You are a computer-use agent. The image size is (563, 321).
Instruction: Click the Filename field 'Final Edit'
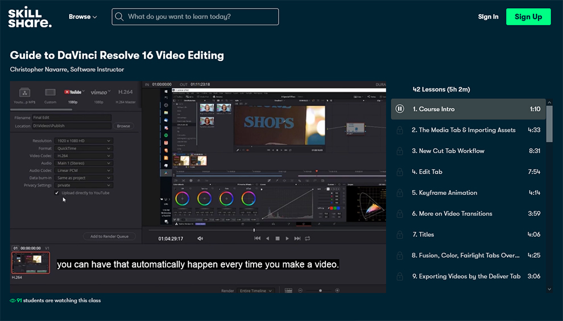tap(72, 118)
